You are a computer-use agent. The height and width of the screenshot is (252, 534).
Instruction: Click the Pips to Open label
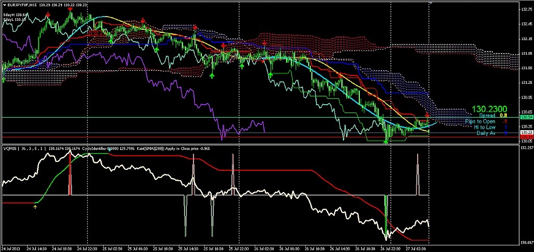click(x=480, y=121)
